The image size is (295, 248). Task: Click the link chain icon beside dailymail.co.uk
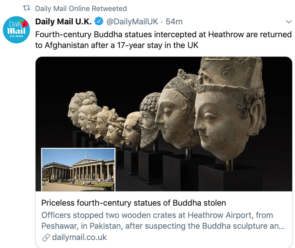46,238
